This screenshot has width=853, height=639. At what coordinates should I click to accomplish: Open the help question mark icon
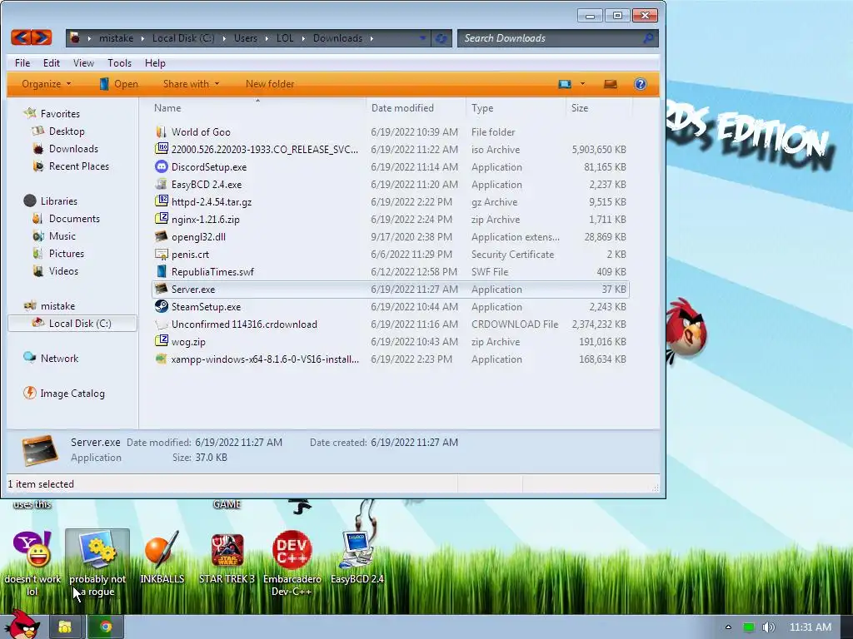tap(641, 84)
